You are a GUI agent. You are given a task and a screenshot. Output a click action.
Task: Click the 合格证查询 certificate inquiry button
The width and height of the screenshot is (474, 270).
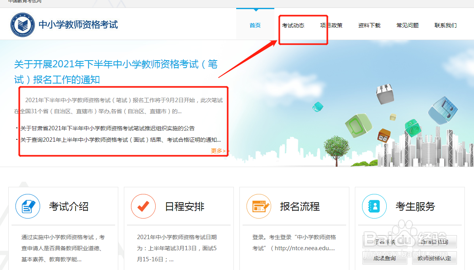point(436,242)
